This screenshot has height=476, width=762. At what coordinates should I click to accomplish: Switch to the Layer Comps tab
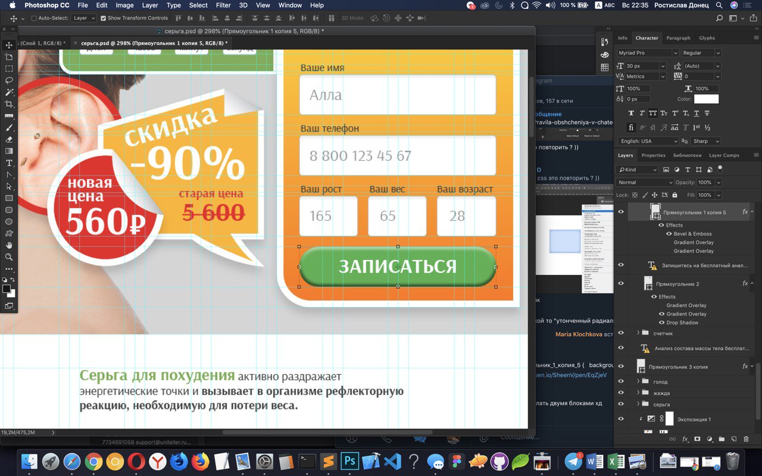[x=724, y=155]
